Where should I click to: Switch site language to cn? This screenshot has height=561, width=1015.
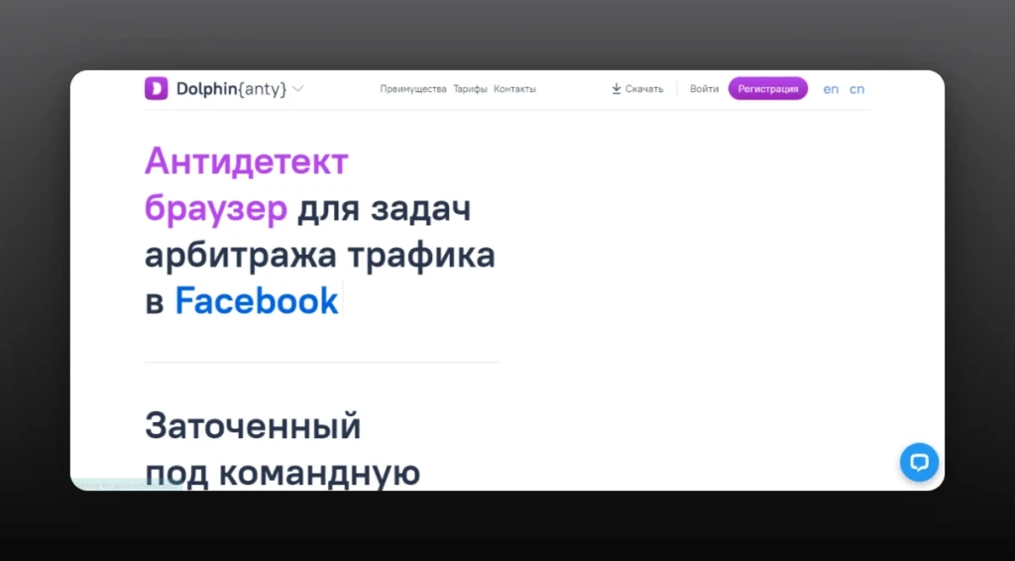(x=856, y=89)
